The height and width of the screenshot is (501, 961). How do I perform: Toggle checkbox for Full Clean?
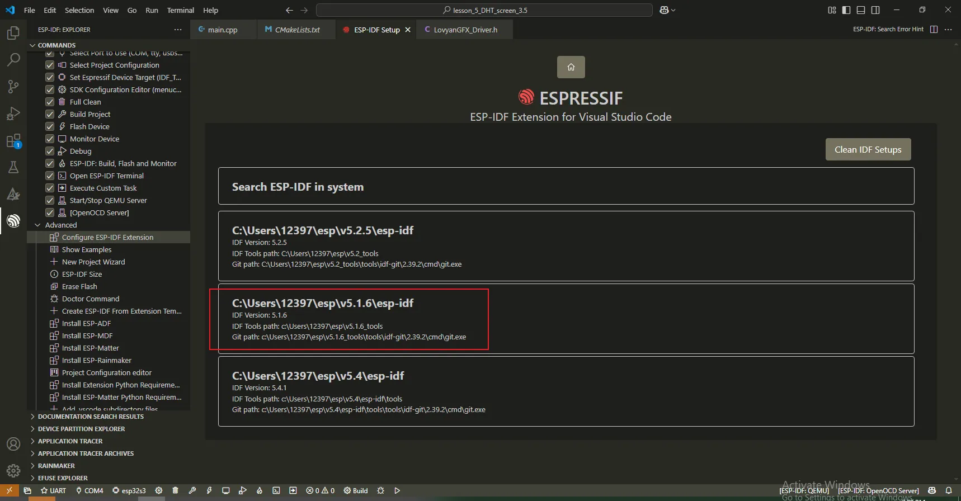[x=50, y=102]
